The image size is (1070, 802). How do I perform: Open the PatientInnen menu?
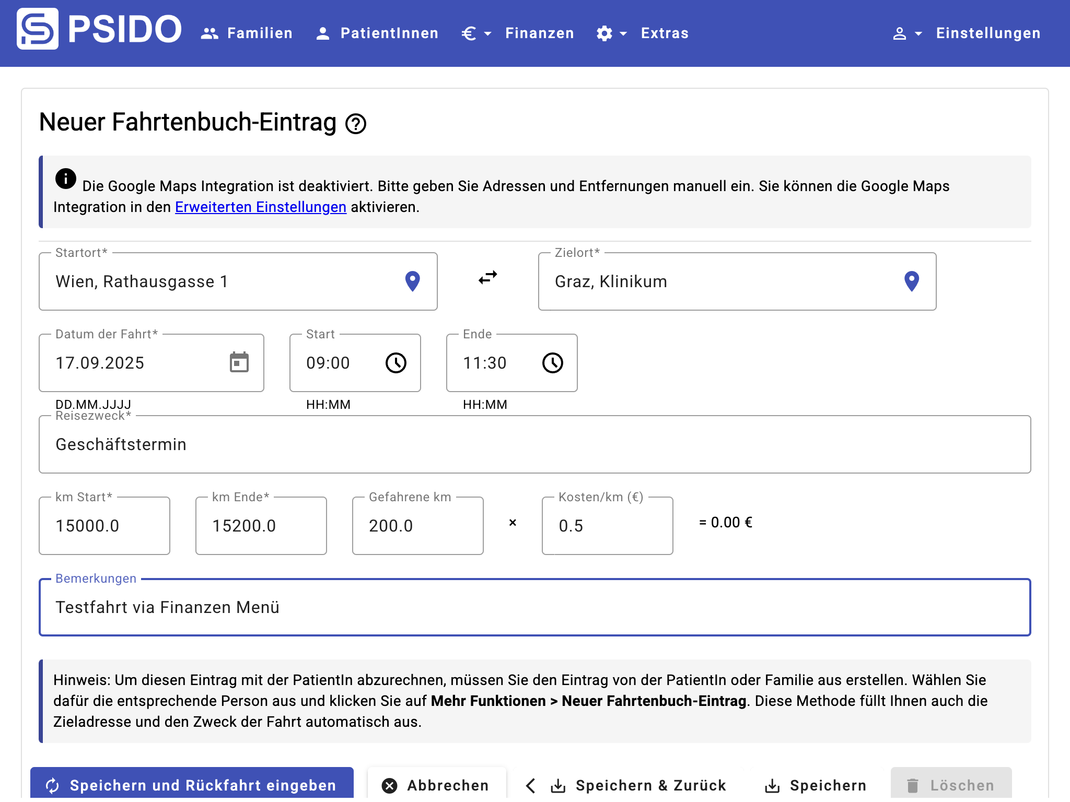click(x=377, y=33)
